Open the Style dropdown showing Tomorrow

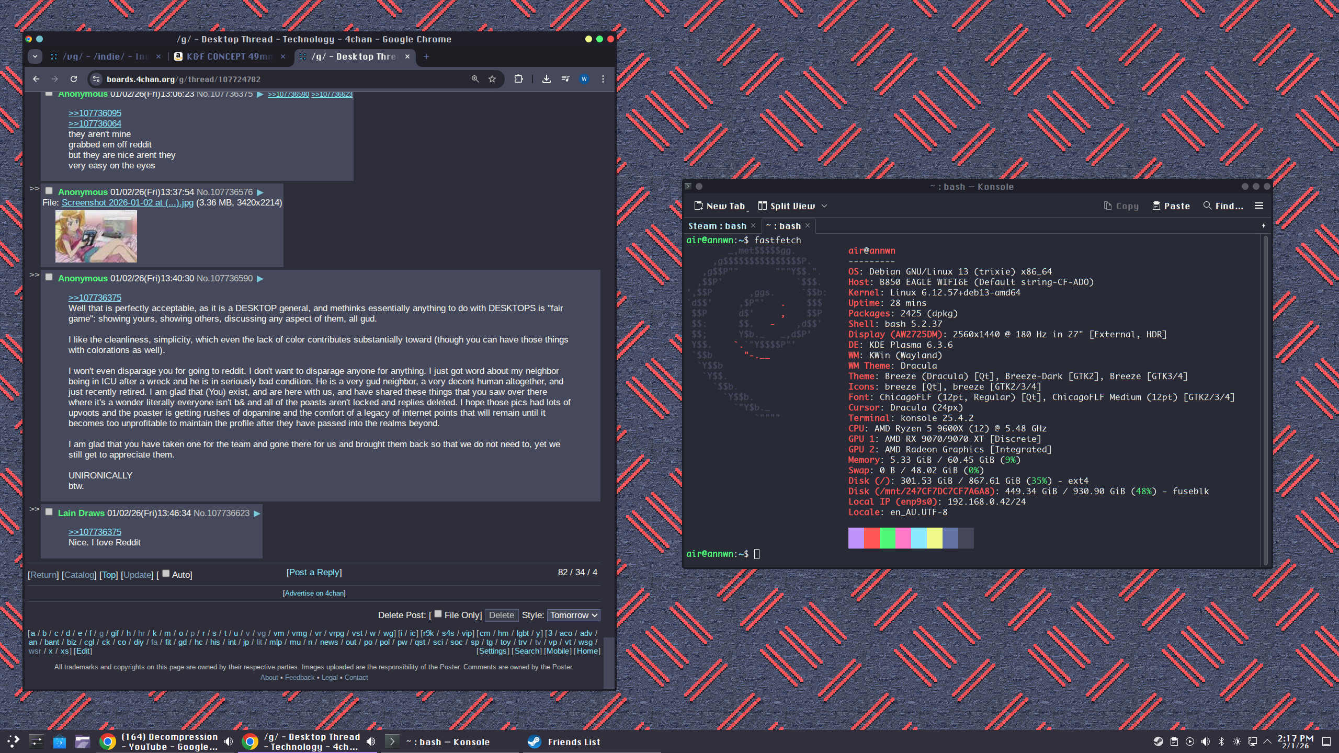coord(573,615)
